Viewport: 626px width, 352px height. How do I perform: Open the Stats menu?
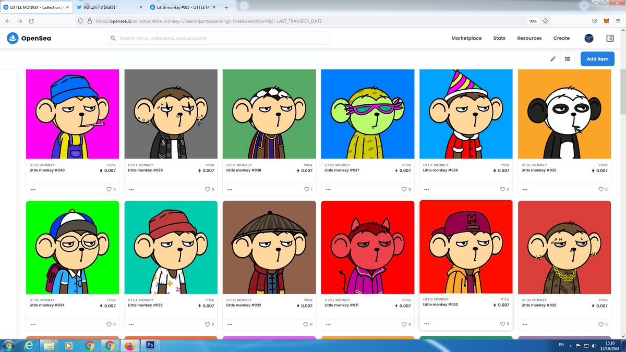pyautogui.click(x=499, y=38)
